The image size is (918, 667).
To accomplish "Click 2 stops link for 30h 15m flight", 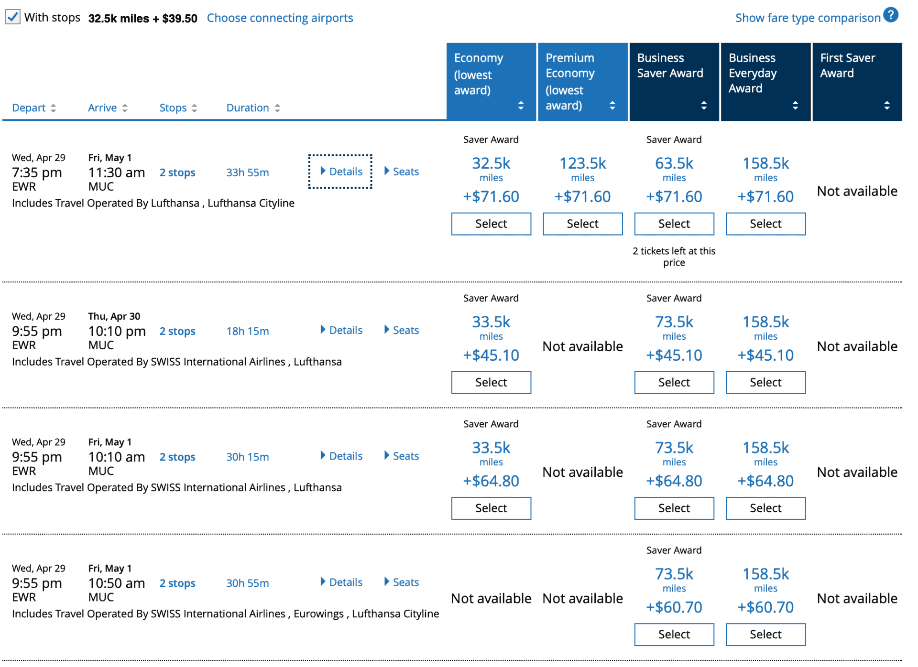I will click(x=177, y=457).
